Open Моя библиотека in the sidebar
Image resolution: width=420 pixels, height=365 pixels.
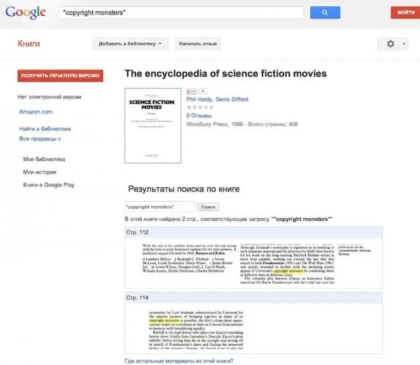(44, 159)
